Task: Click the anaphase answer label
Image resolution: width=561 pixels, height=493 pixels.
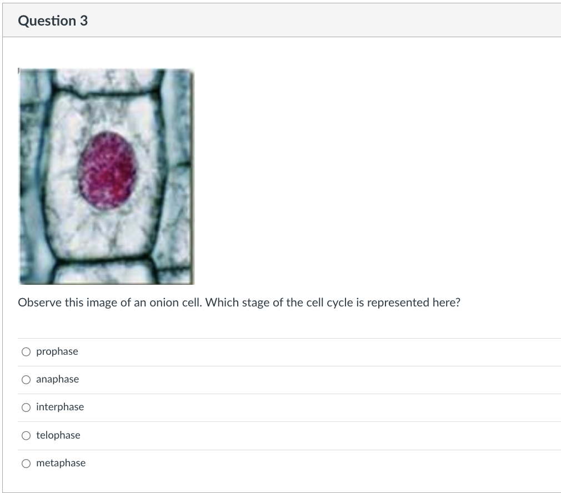Action: click(57, 379)
